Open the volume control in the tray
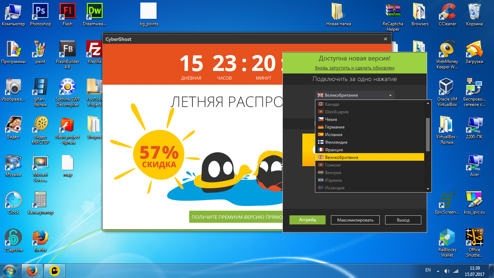 pyautogui.click(x=447, y=271)
